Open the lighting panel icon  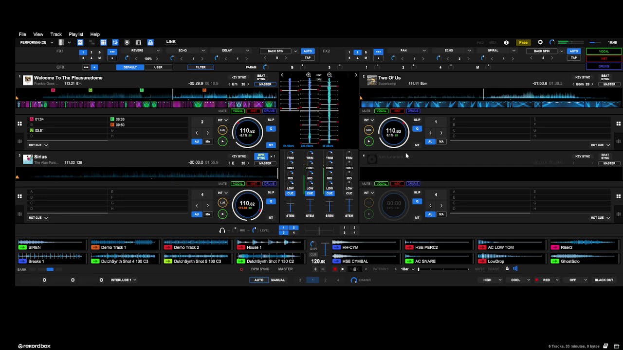pos(150,42)
